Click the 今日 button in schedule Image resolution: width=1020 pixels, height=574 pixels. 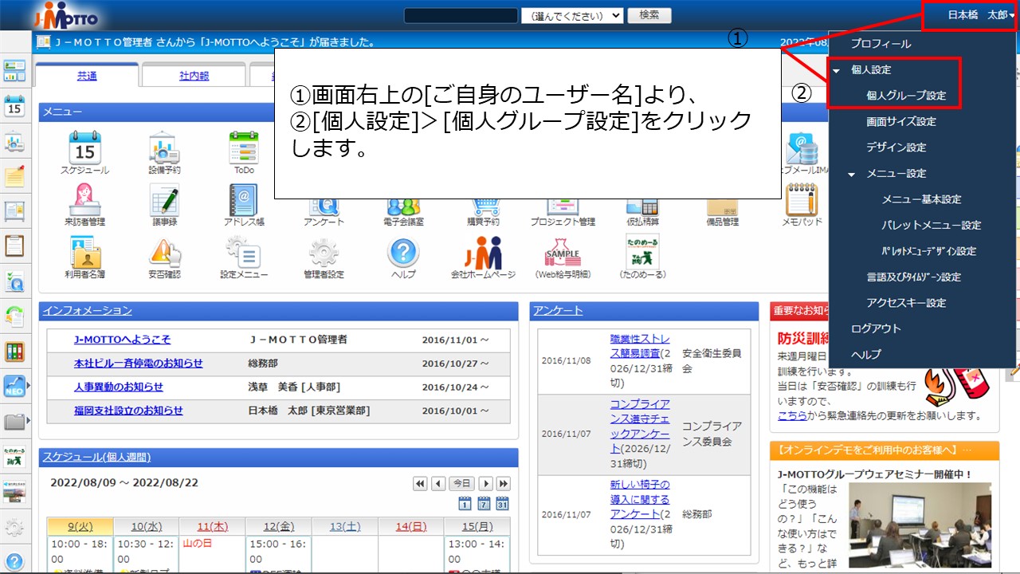461,484
